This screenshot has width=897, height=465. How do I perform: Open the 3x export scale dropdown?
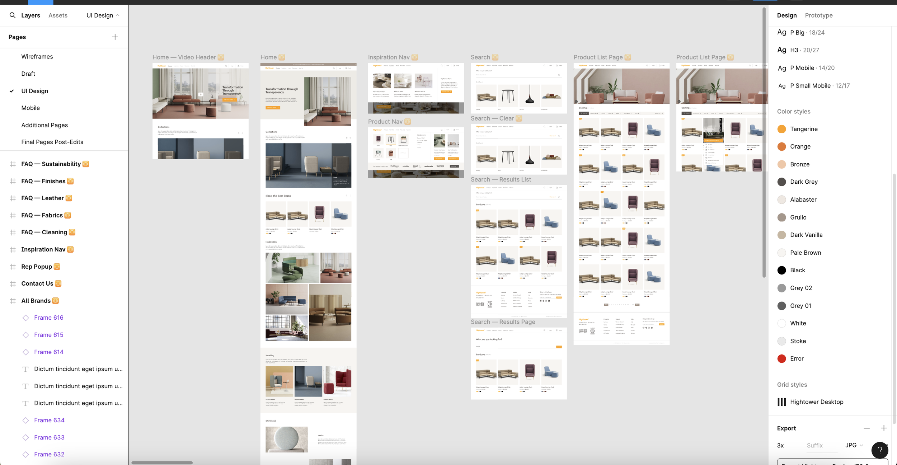781,445
